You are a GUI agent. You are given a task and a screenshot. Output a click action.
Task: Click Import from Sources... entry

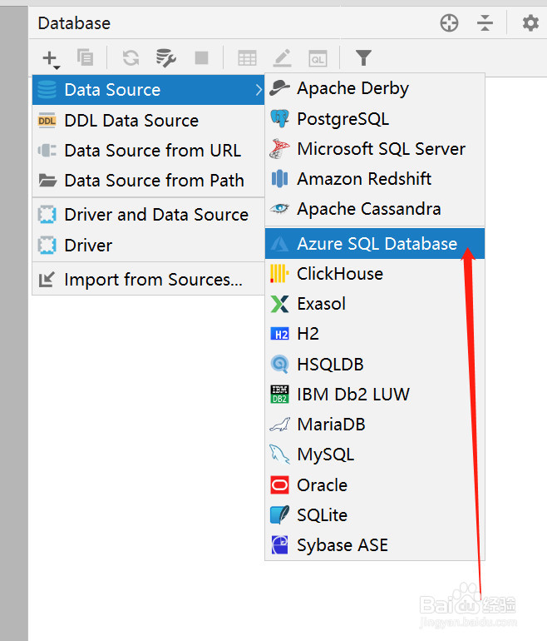(148, 280)
